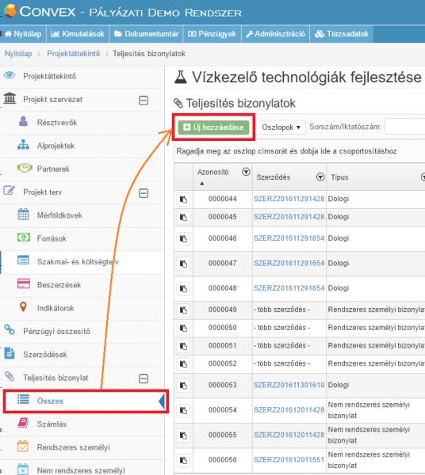Open the Szerződés column filter
The height and width of the screenshot is (475, 425).
click(320, 177)
